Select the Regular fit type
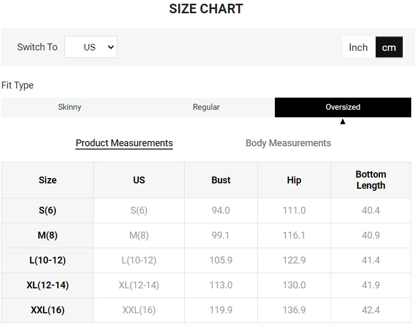416x326 pixels. [x=206, y=107]
